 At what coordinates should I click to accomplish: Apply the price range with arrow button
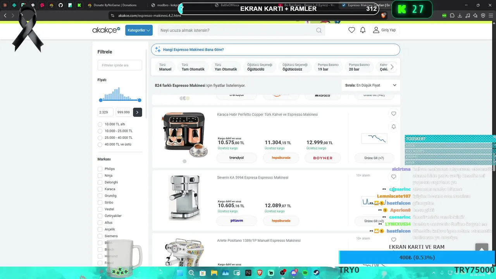click(138, 112)
